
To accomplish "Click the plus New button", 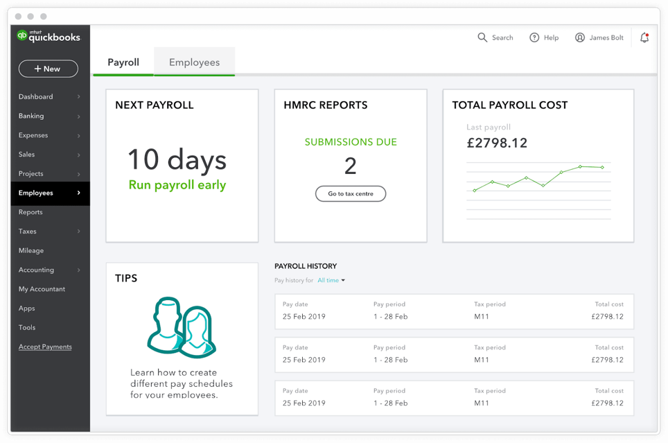I will 48,69.
